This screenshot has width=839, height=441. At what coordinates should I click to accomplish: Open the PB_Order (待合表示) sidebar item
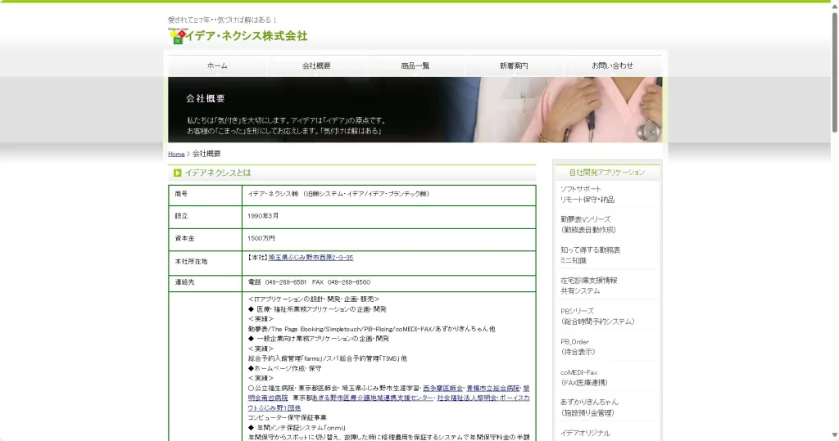coord(578,347)
